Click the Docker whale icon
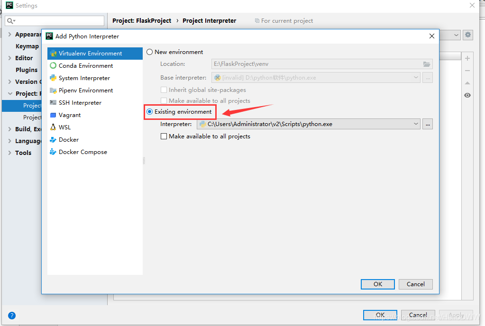 pyautogui.click(x=53, y=140)
